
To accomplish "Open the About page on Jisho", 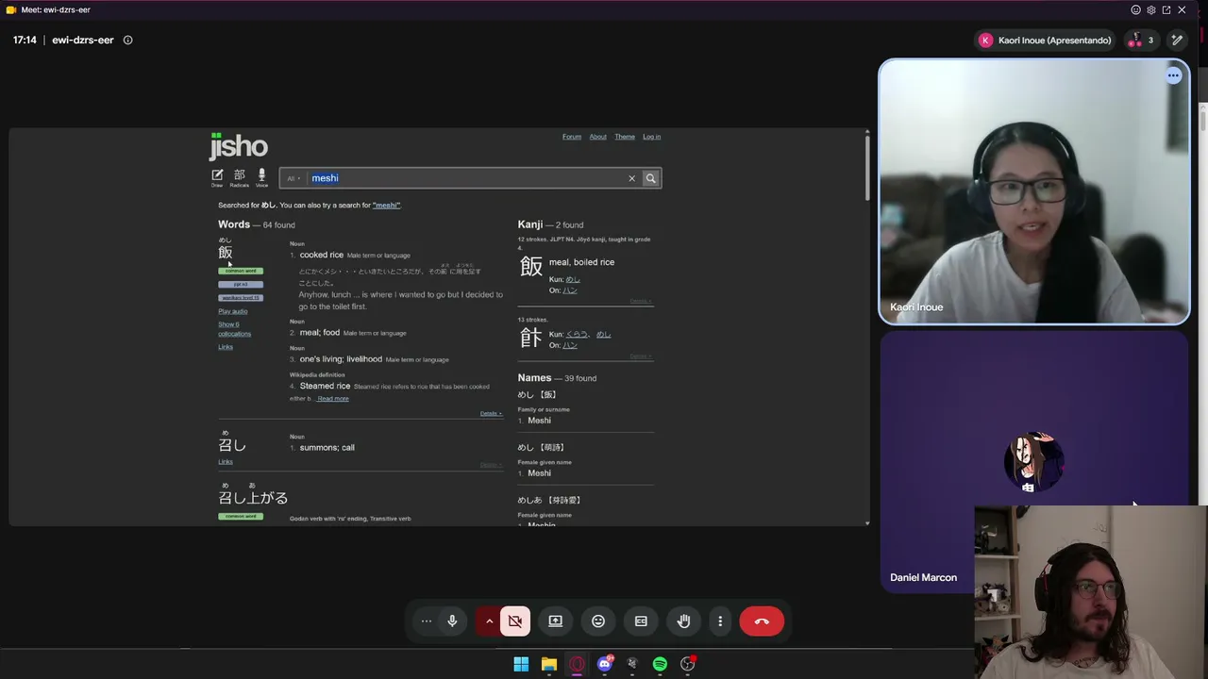I will click(x=598, y=137).
